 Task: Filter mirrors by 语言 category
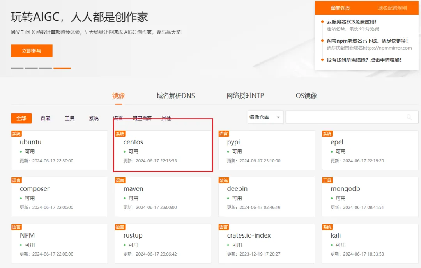[118, 118]
